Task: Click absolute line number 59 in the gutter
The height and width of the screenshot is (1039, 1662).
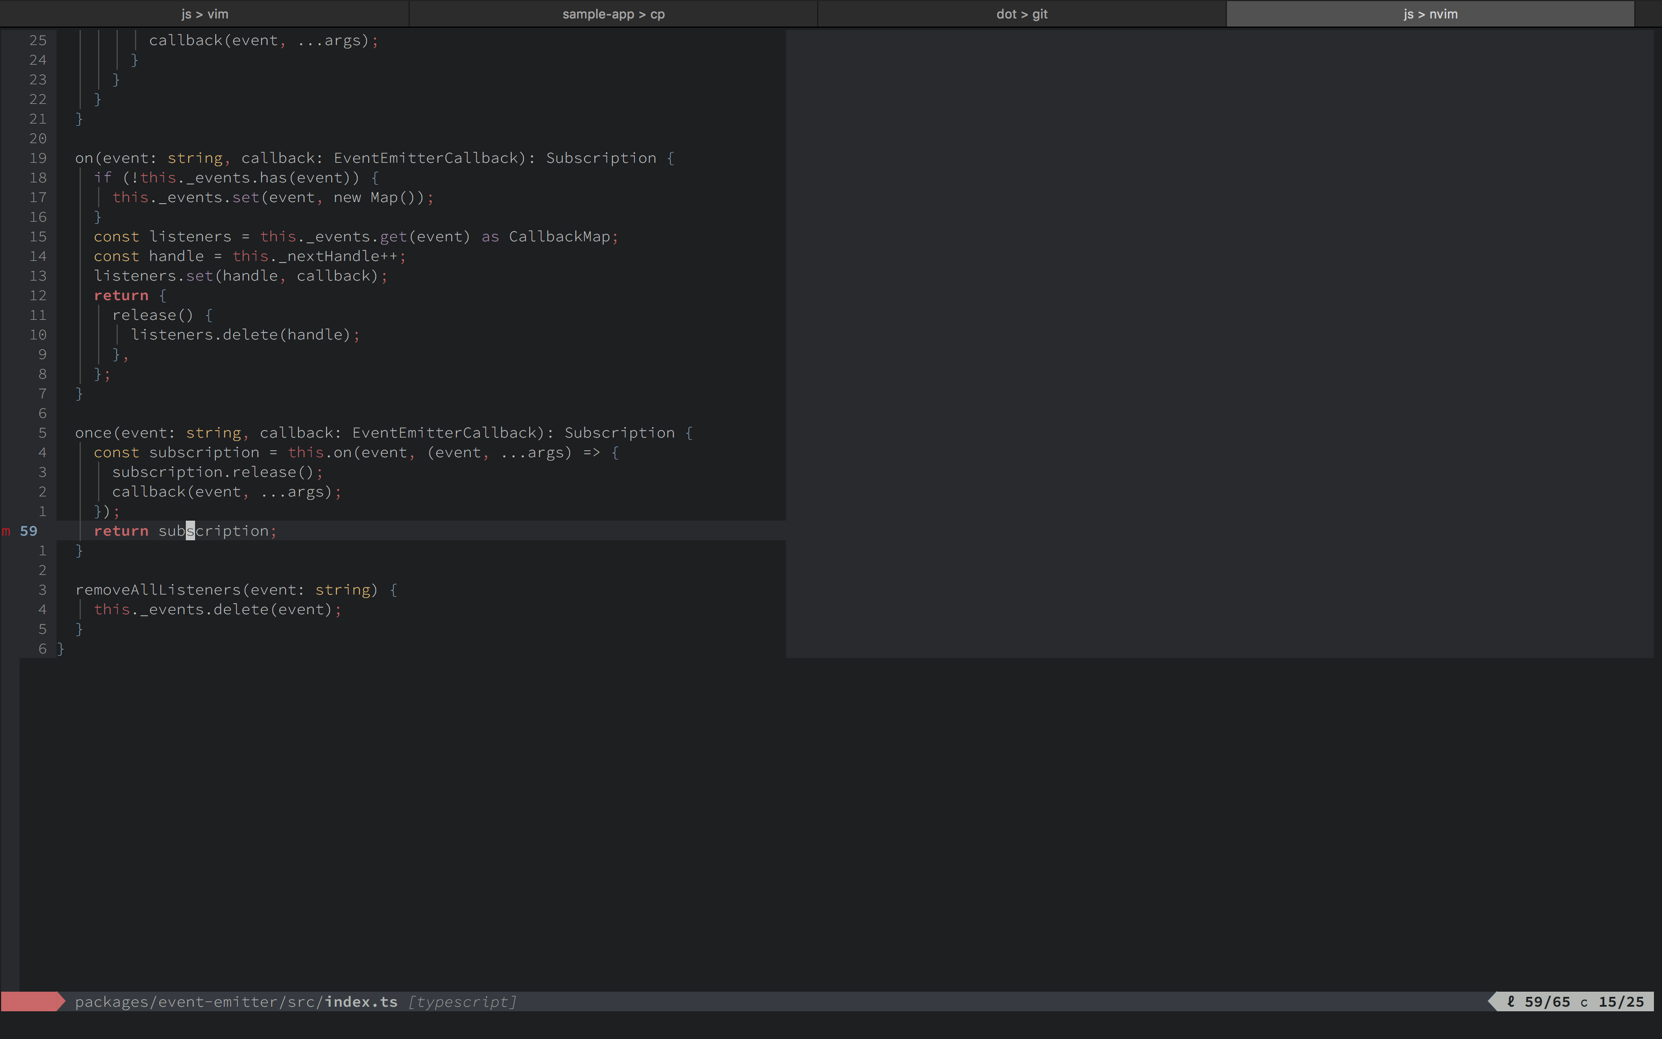Action: click(x=28, y=530)
